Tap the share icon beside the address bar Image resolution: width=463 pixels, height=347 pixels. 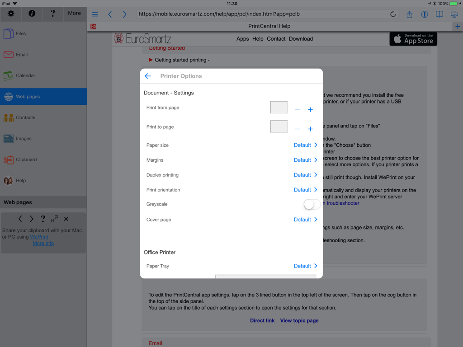point(409,14)
